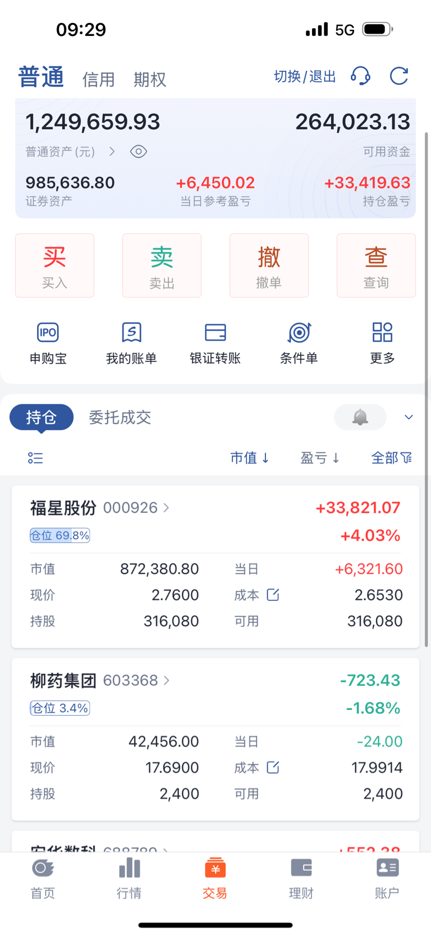
Task: Select 普通 account tab
Action: (x=41, y=77)
